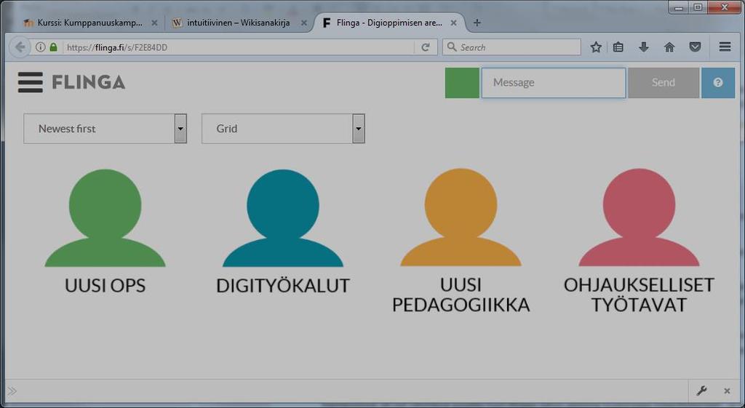
Task: Open the Flinga hamburger menu
Action: pyautogui.click(x=31, y=82)
